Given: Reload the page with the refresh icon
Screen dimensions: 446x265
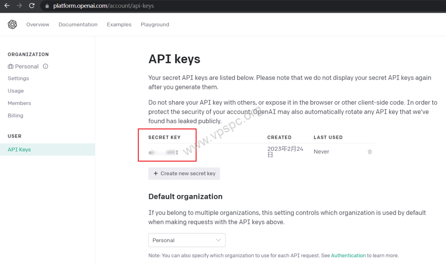Looking at the screenshot, I should tap(31, 6).
